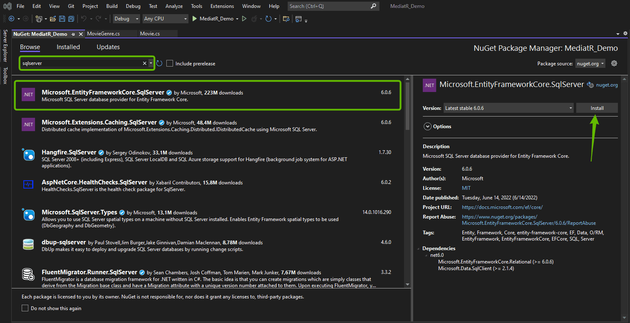Click the Save All icon
Image resolution: width=630 pixels, height=323 pixels.
[x=71, y=19]
